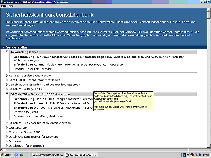Screen dimensions: 211x158
Task: Open the Datei menu
Action: [4, 6]
